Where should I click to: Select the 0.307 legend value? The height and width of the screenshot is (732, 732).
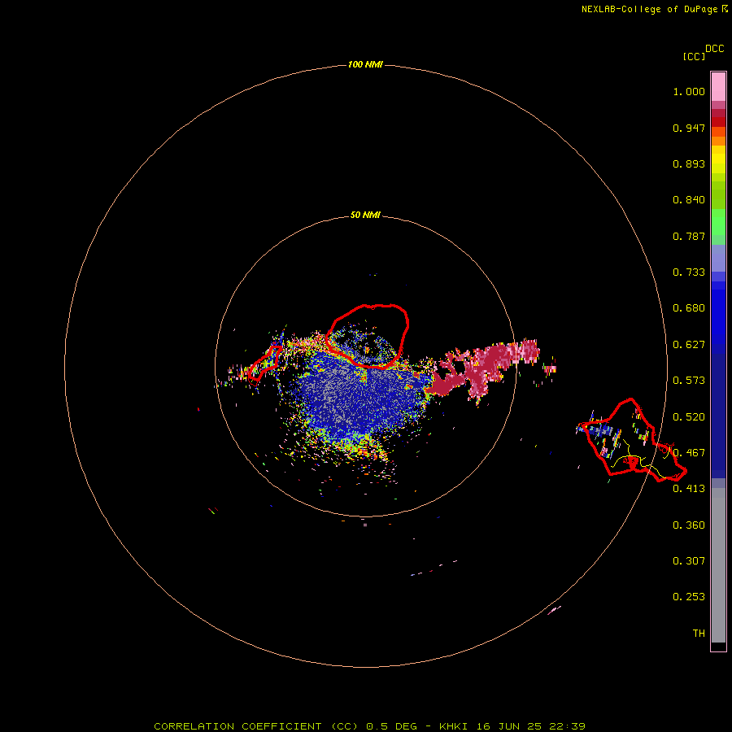[689, 561]
